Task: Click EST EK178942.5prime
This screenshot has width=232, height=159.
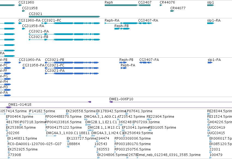Action: (x=97, y=114)
